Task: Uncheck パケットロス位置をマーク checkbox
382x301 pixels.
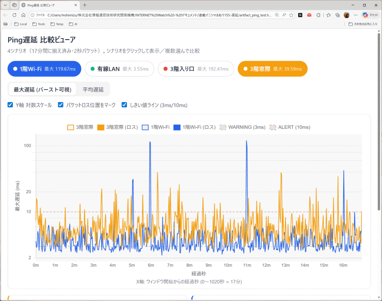Action: point(61,105)
